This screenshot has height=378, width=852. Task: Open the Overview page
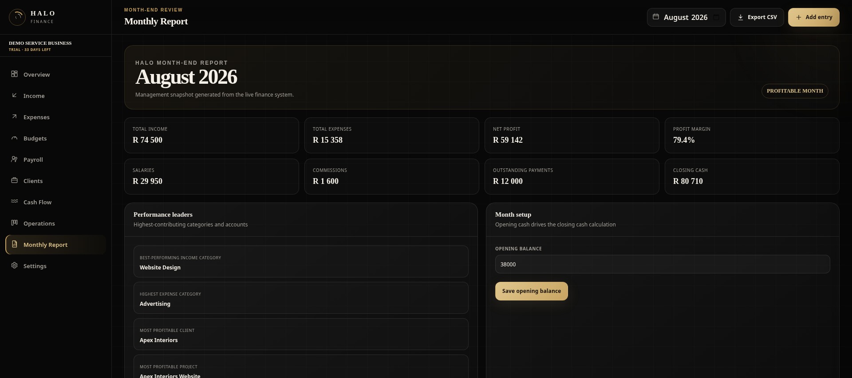56,74
